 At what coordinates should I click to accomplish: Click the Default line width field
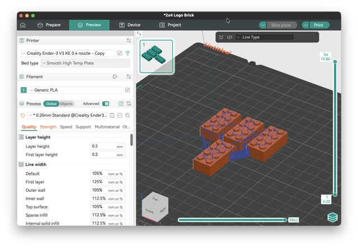(x=108, y=174)
